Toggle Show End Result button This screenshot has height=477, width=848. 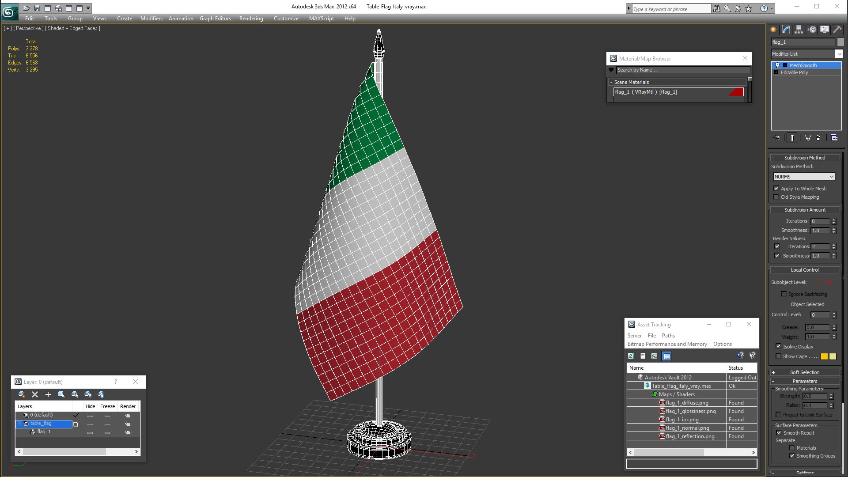point(792,138)
